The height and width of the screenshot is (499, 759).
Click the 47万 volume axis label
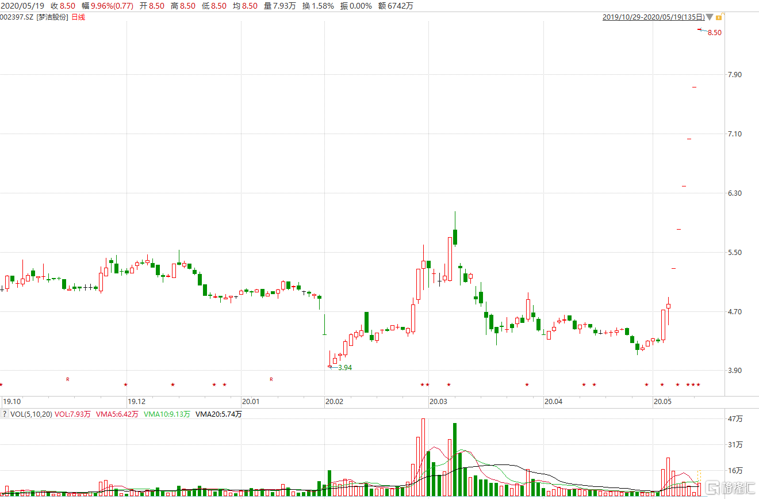(x=735, y=419)
